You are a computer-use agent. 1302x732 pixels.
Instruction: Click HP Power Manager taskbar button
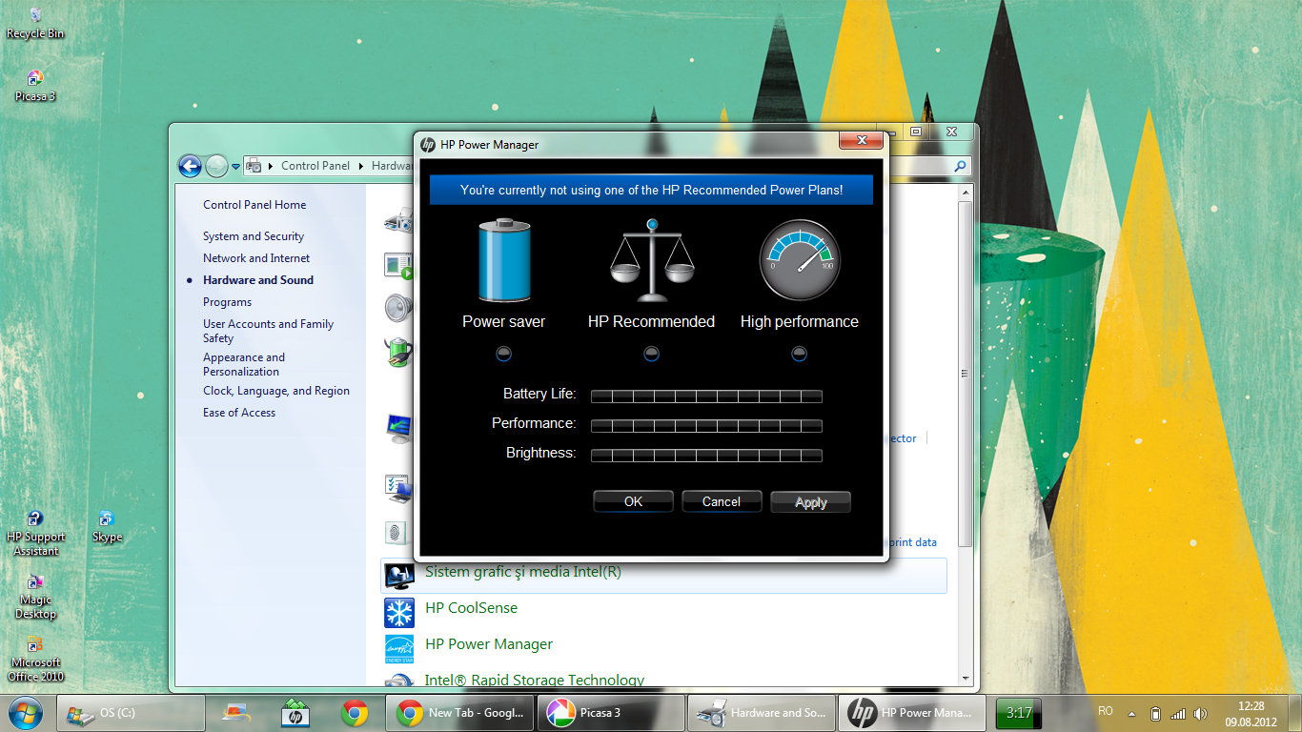point(912,713)
